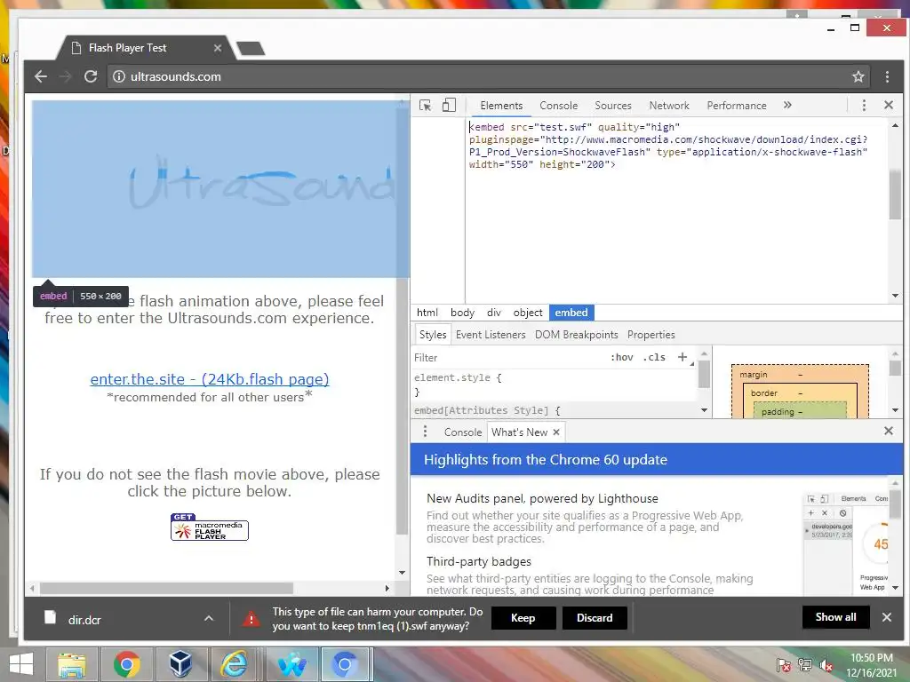This screenshot has width=910, height=682.
Task: Open the Network tab
Action: click(669, 106)
